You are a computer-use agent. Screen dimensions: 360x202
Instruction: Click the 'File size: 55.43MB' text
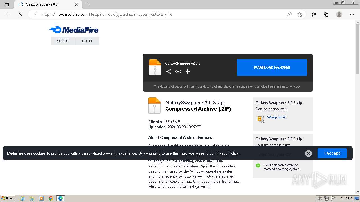click(164, 122)
